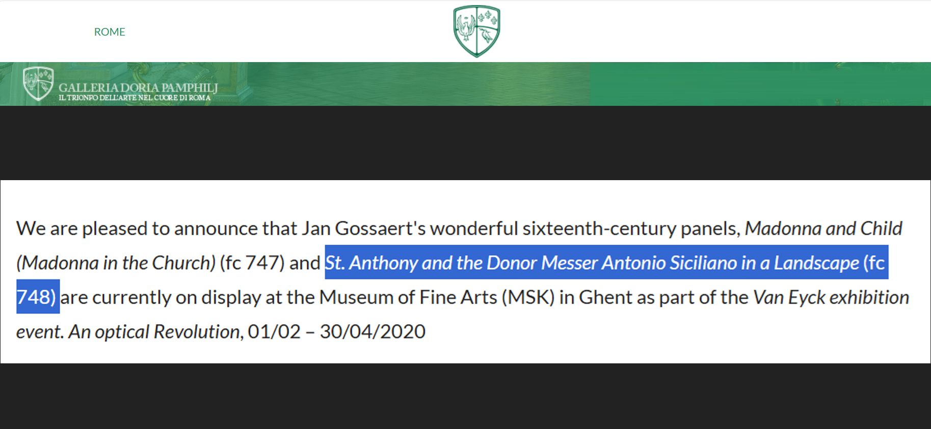Click the 'Madonna and Child' italic title
This screenshot has width=931, height=429.
tap(823, 228)
